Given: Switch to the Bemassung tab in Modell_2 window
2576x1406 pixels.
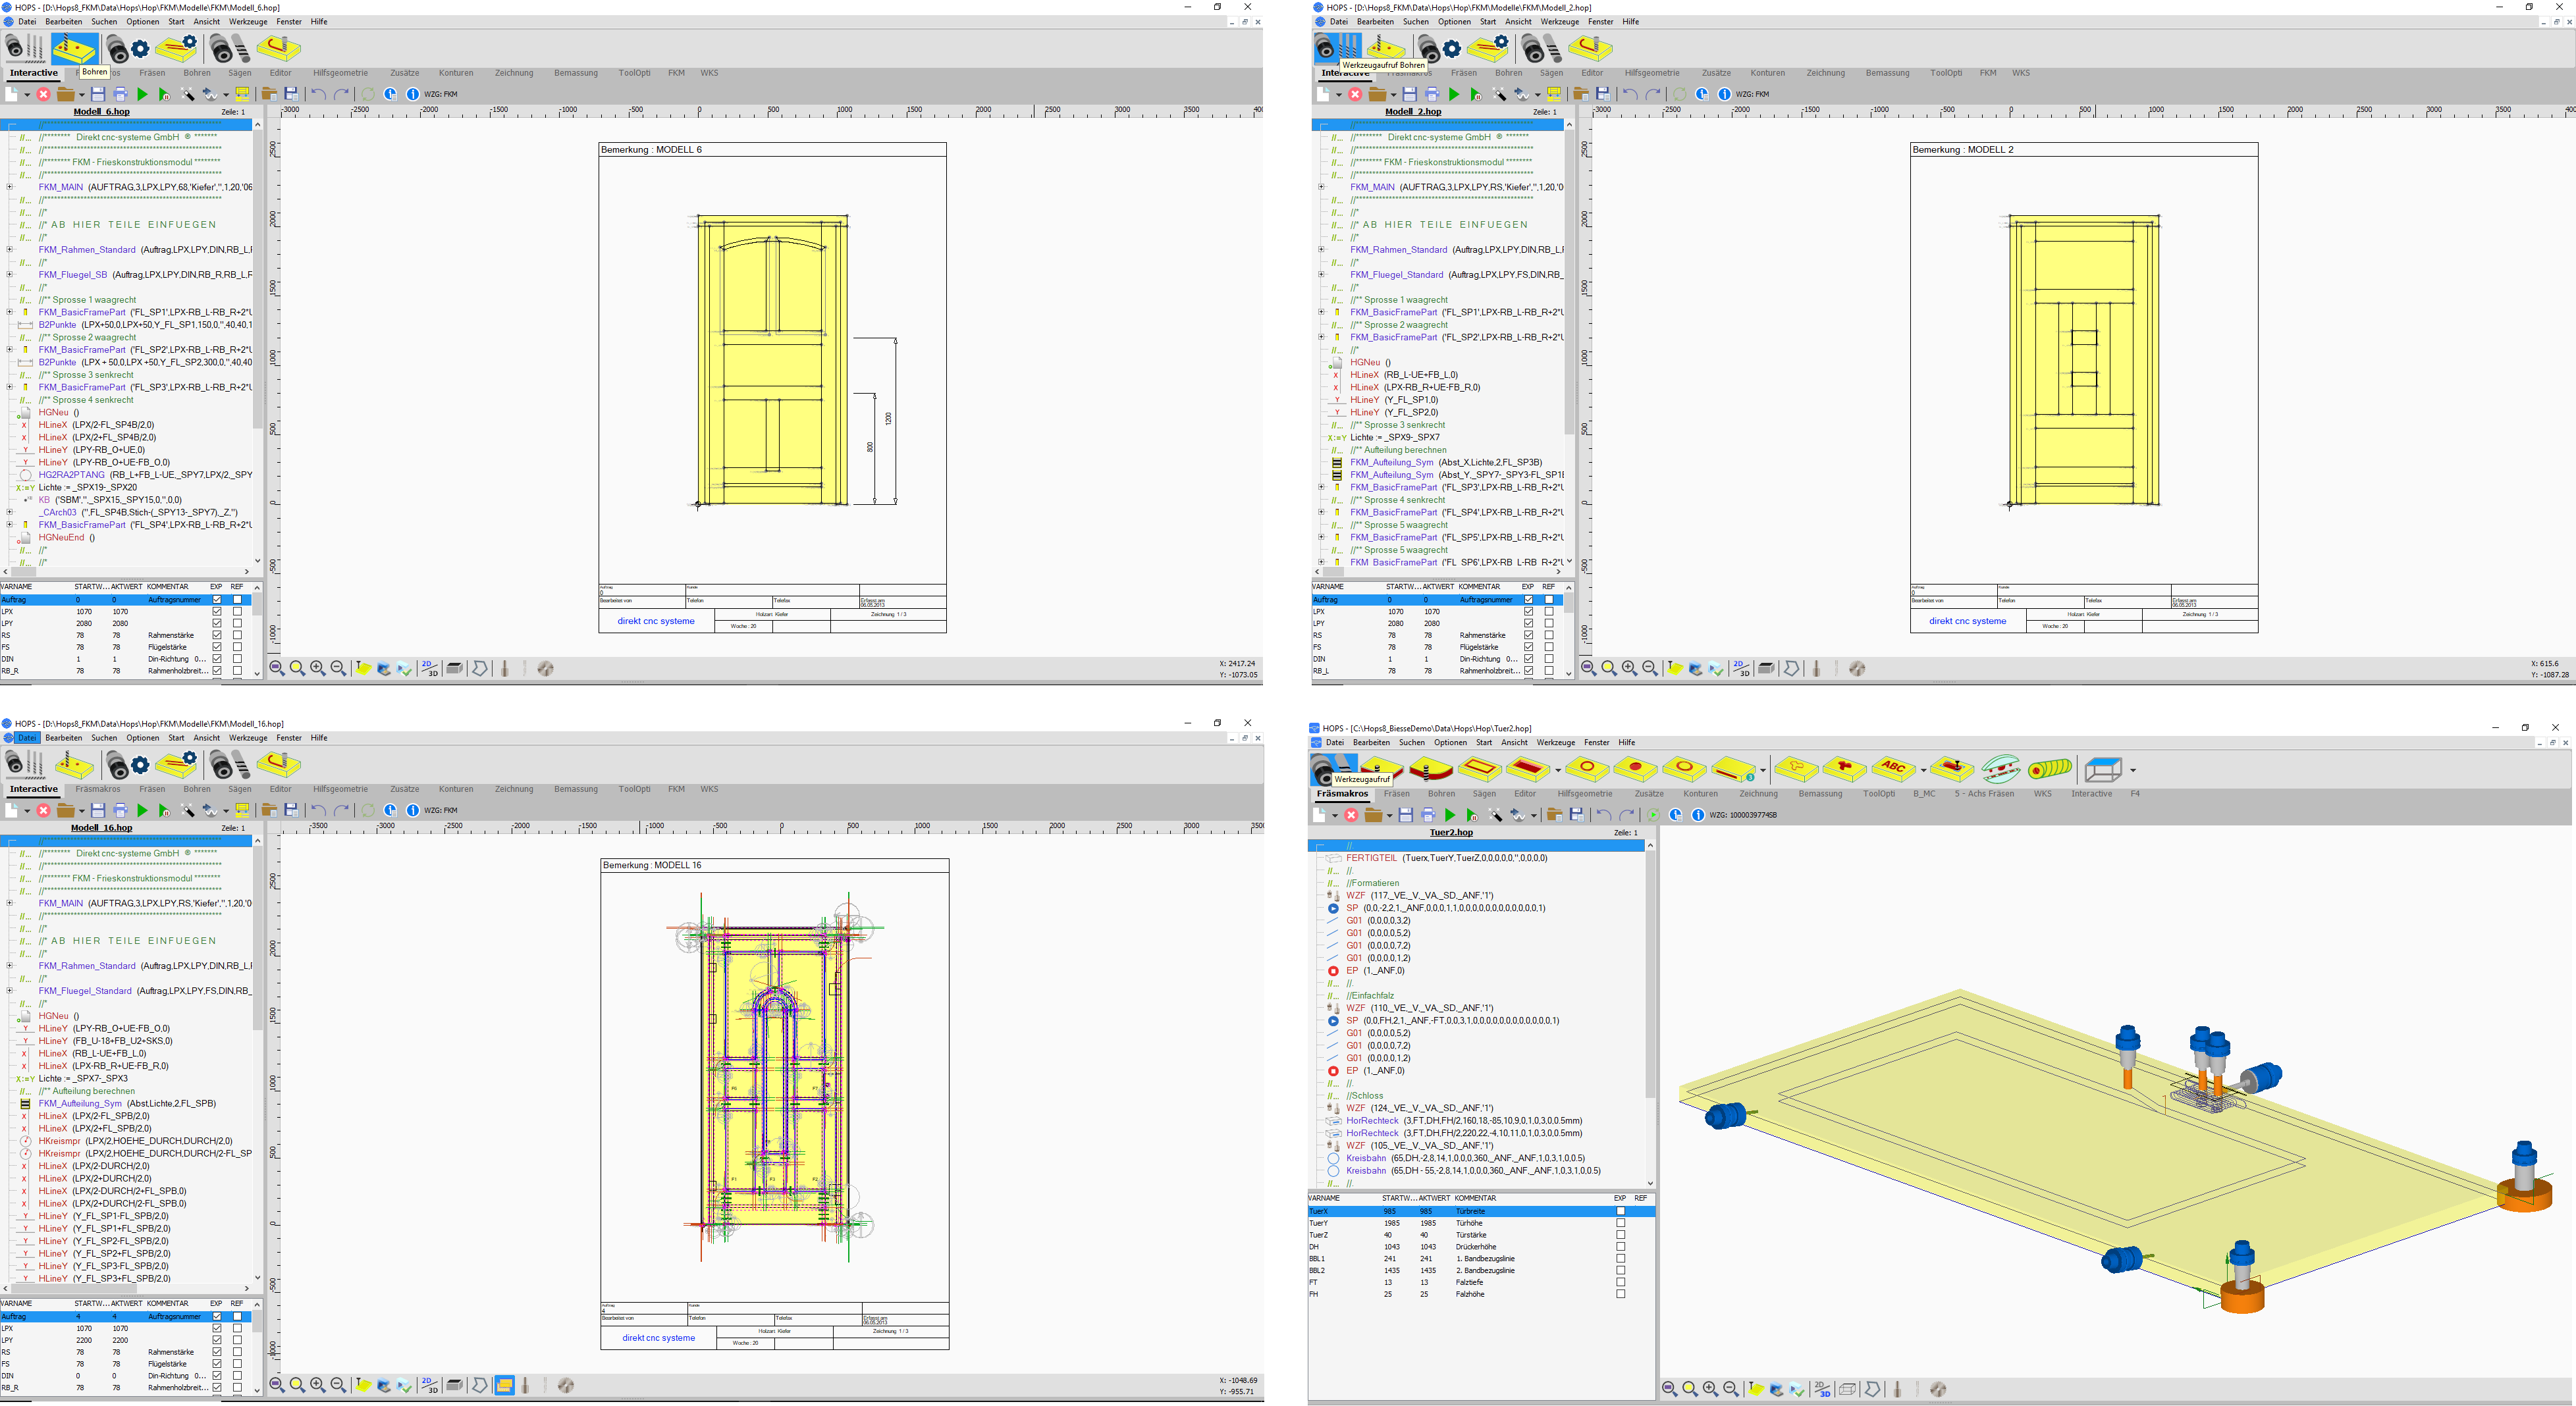Looking at the screenshot, I should (x=1887, y=73).
